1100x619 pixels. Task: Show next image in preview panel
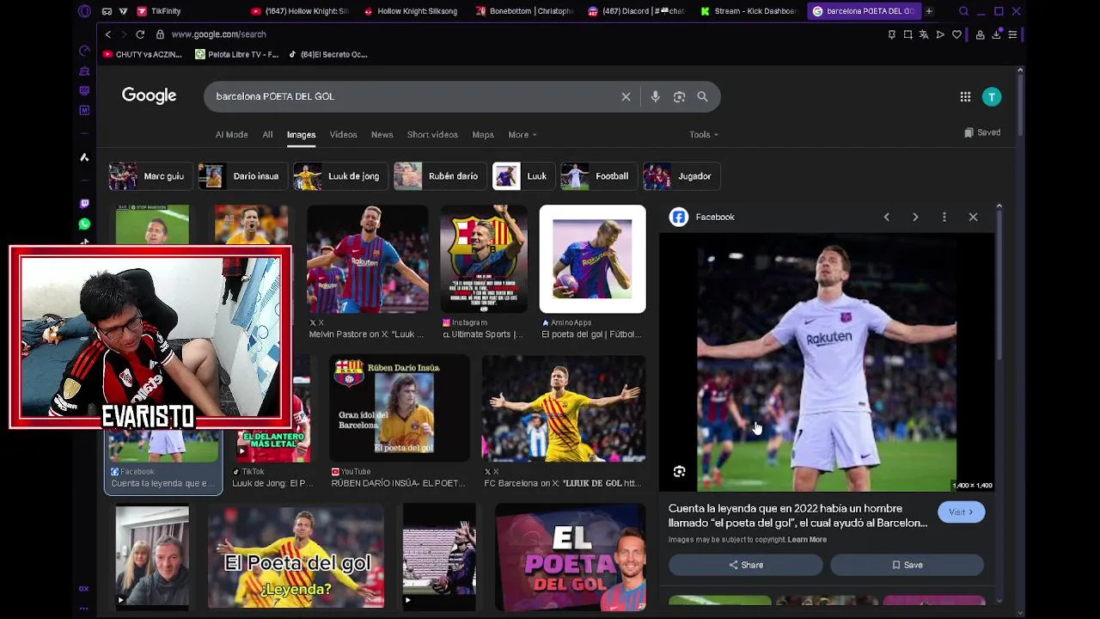(x=915, y=217)
